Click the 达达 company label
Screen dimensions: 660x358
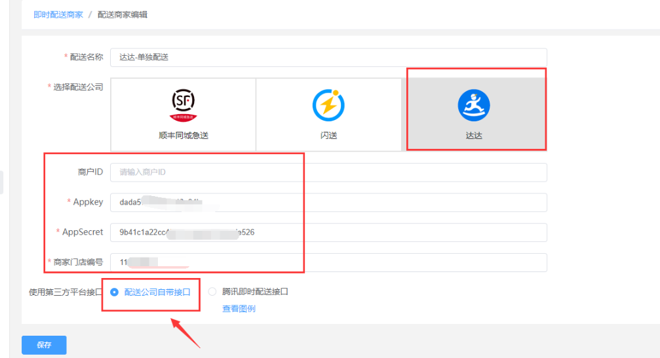(473, 136)
